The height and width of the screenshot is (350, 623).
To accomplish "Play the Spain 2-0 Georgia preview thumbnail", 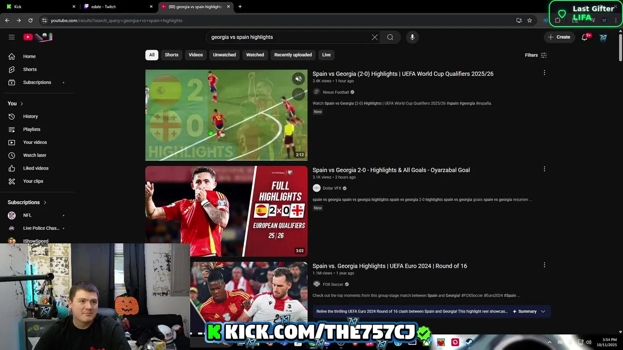I will click(226, 115).
